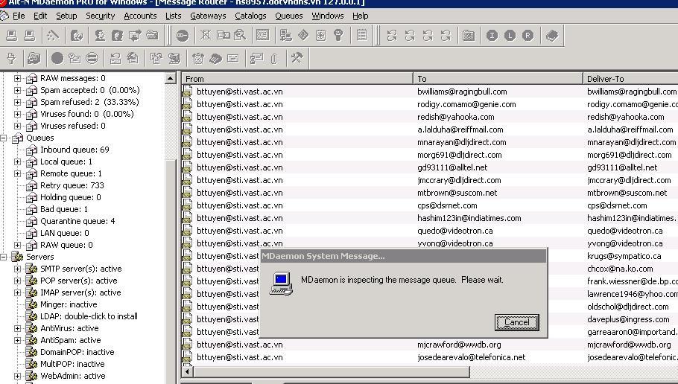Select LDAP: double-click to install item
The width and height of the screenshot is (678, 384).
click(89, 316)
